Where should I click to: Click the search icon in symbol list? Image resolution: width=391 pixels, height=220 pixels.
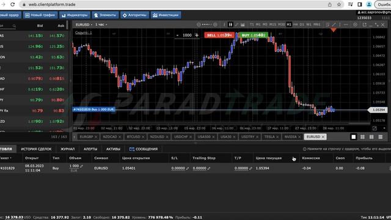pos(14,26)
